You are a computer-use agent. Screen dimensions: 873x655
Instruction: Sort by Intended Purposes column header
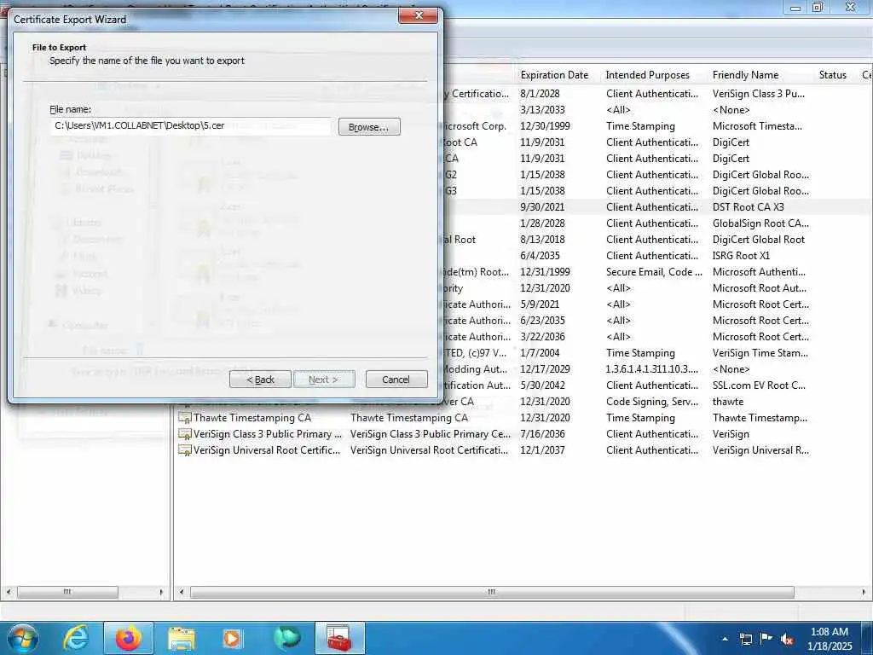(x=648, y=75)
